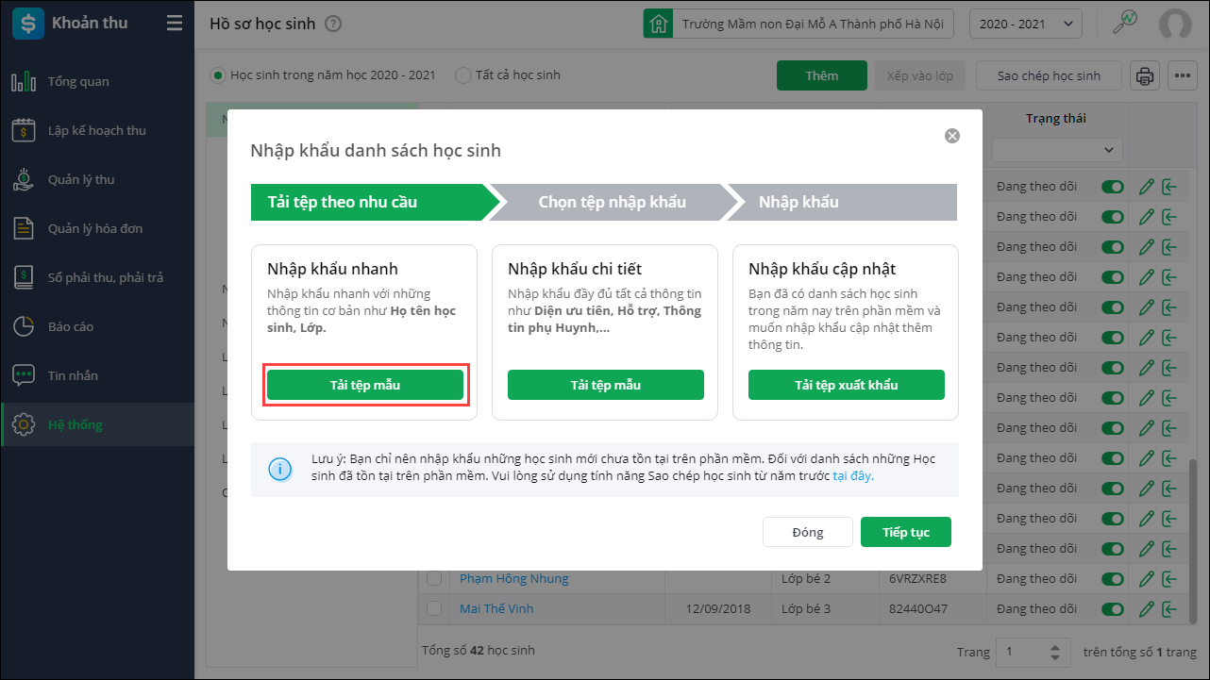Click Tải tệp mẫu under Nhập khẩu nhanh
Screen dimensions: 1210x680
365,385
